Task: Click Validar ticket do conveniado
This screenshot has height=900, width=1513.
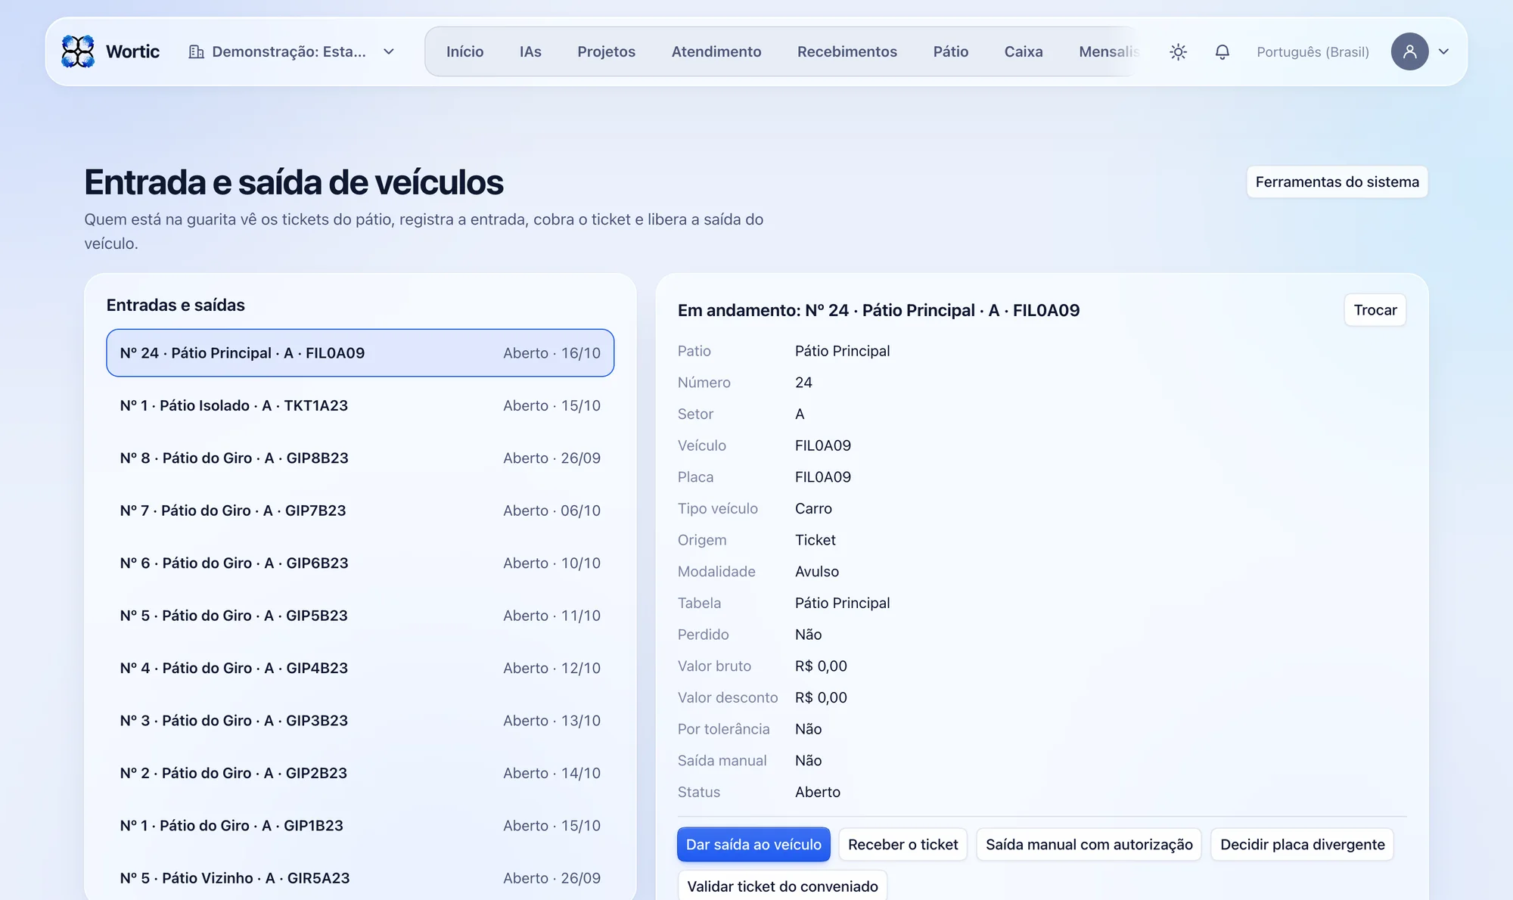Action: [782, 886]
